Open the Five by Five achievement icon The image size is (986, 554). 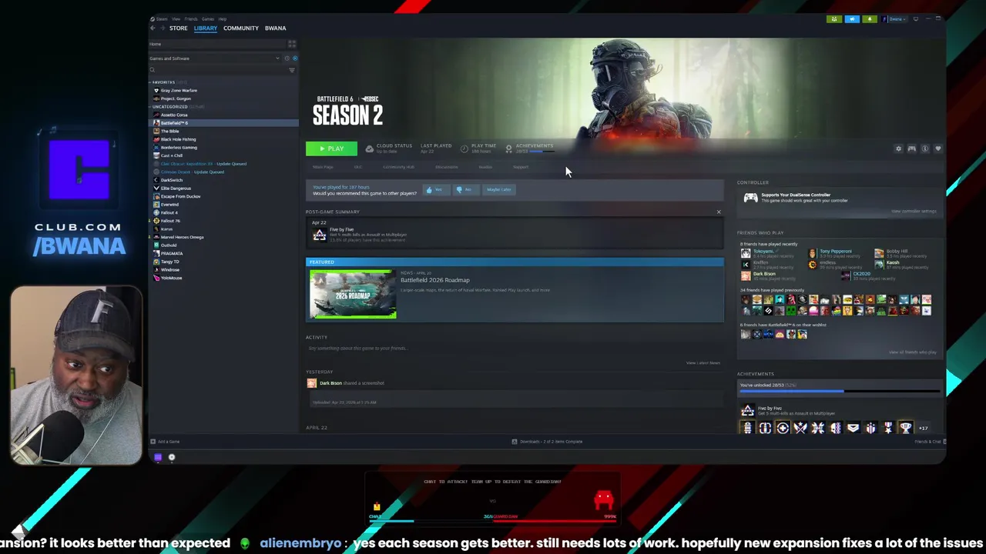click(x=319, y=235)
